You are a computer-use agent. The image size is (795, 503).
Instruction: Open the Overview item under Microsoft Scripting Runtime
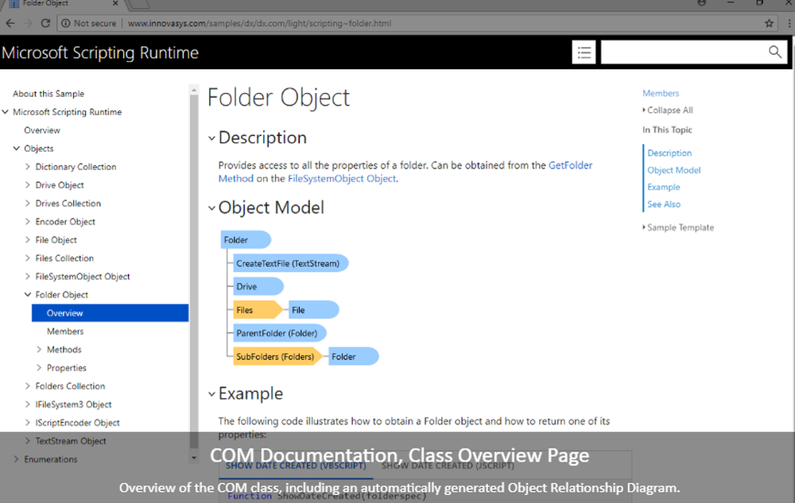point(42,130)
